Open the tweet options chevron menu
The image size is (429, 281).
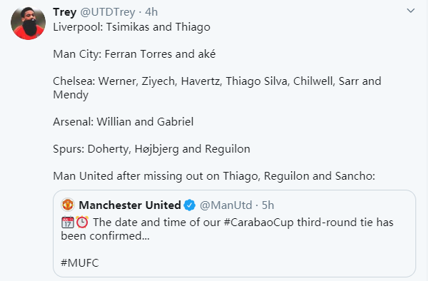(410, 11)
